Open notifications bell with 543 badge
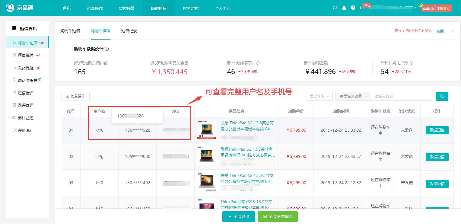Viewport: 461px width, 224px height. tap(362, 8)
